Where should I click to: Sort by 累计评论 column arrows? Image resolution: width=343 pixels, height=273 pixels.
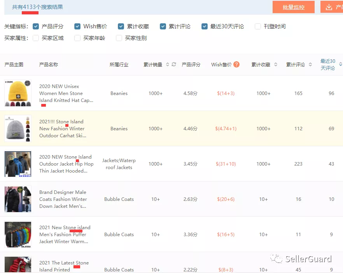click(310, 64)
